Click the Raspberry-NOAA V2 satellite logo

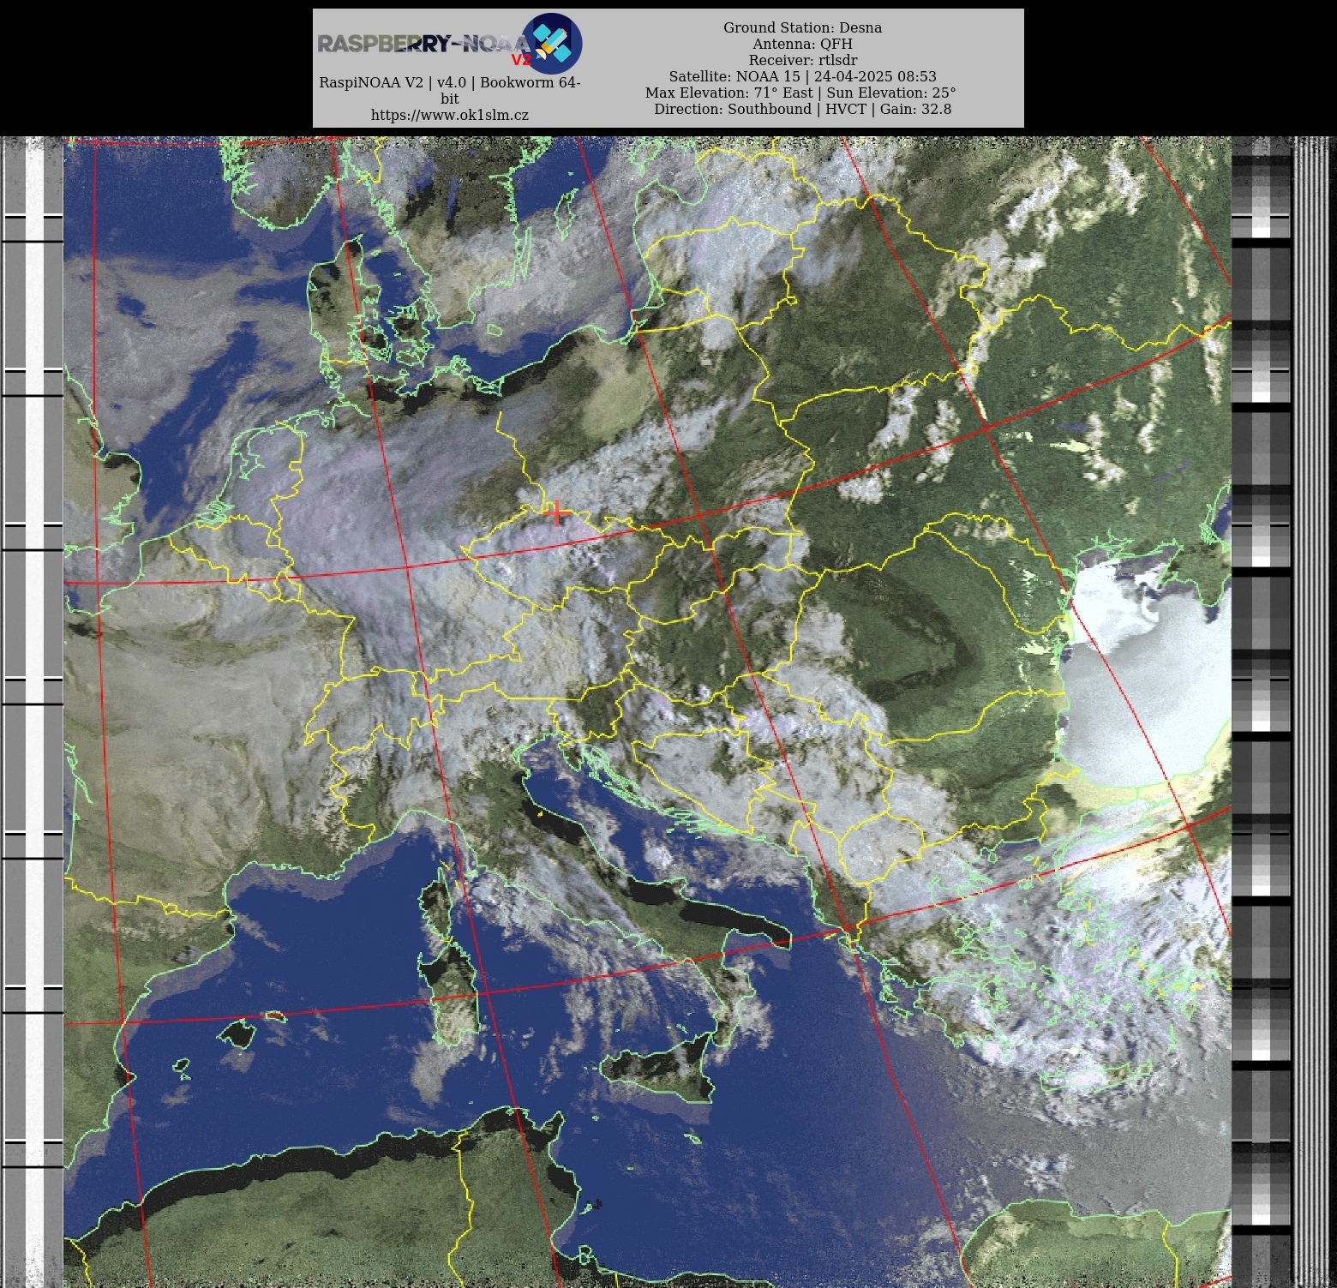coord(552,43)
